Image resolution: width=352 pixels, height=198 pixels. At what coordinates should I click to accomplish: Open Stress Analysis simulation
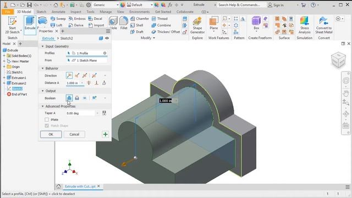pos(304,25)
